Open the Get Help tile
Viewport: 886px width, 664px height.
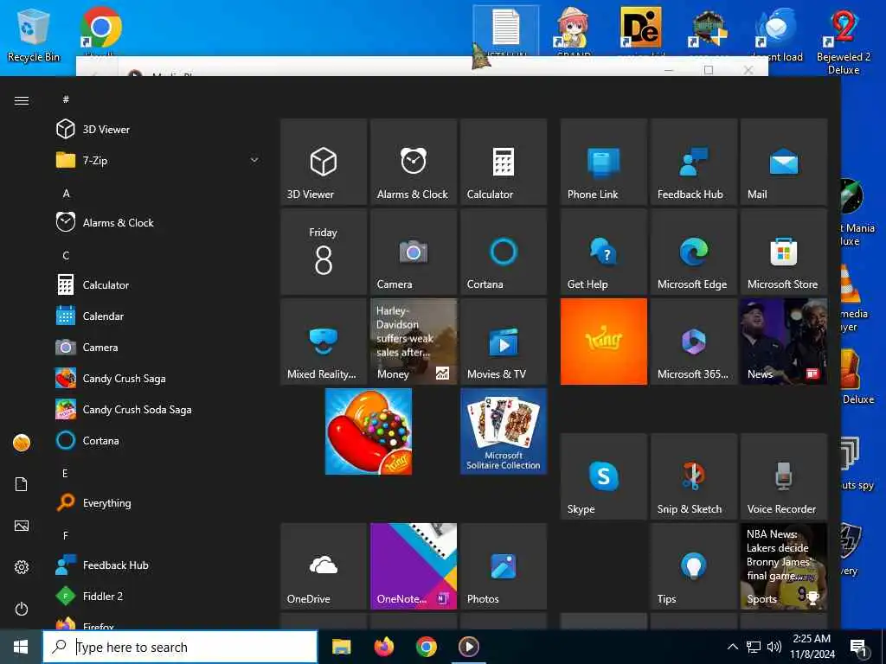tap(603, 252)
